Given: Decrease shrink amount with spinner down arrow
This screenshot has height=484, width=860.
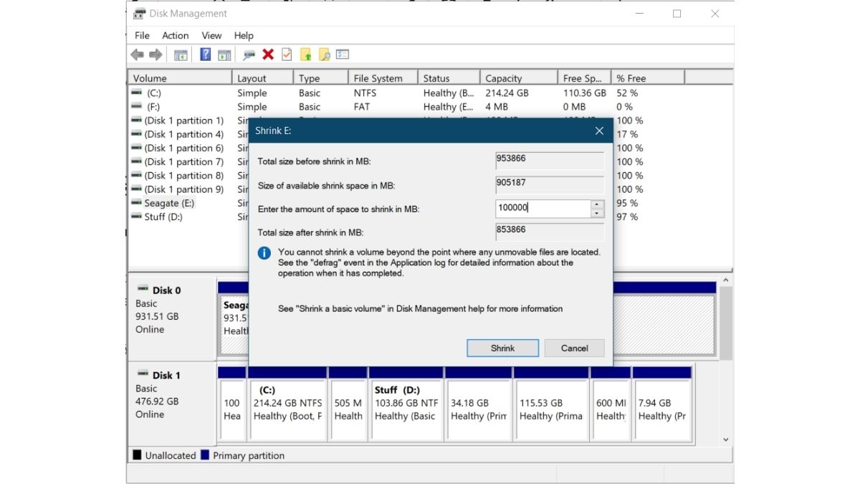Looking at the screenshot, I should [597, 213].
